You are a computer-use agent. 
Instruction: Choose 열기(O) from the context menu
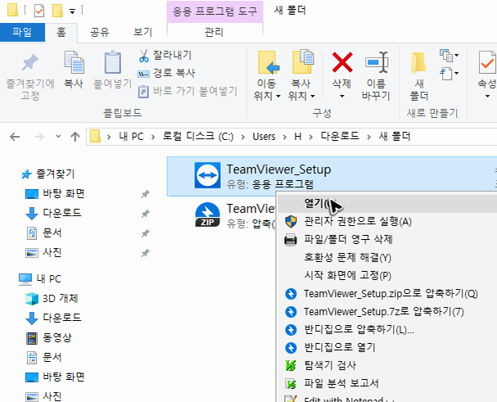(x=386, y=204)
